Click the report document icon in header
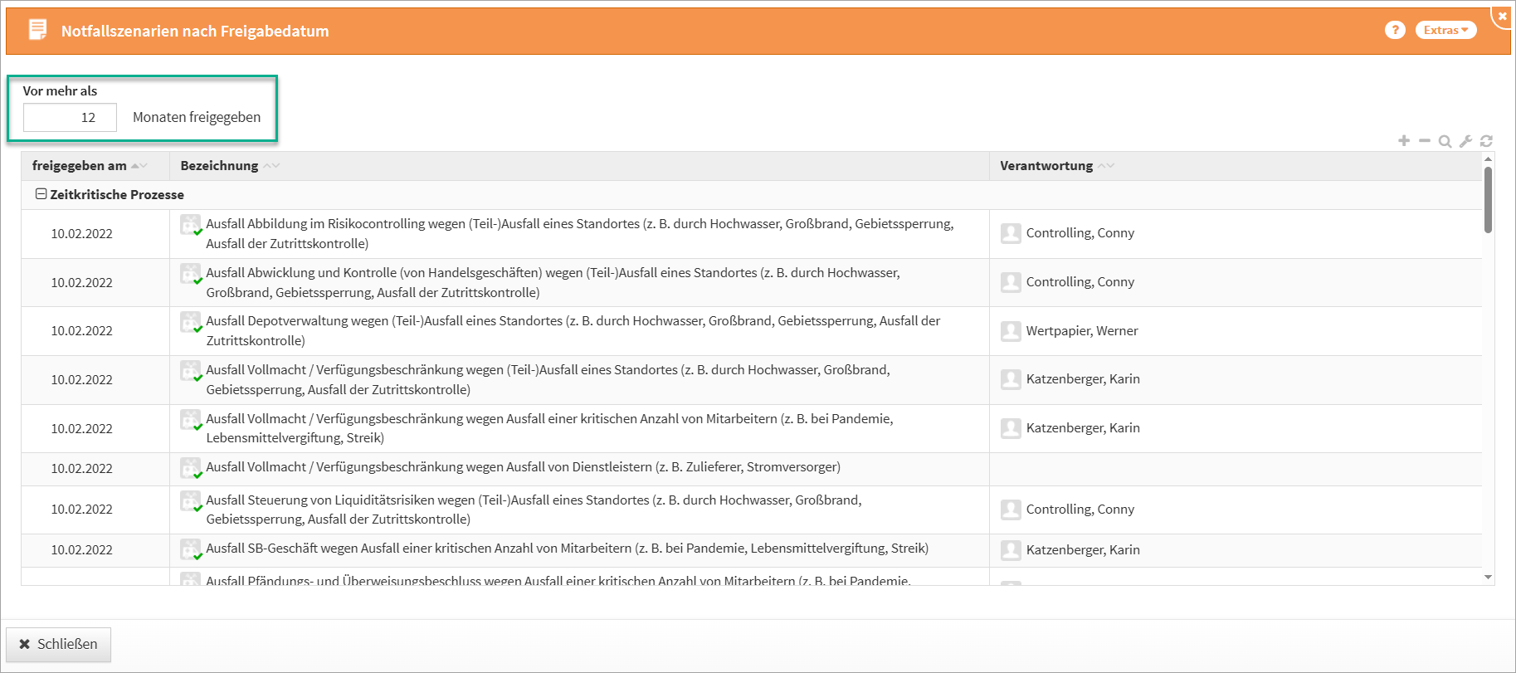The image size is (1516, 673). click(x=37, y=31)
